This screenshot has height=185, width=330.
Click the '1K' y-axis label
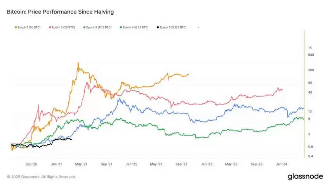(x=310, y=48)
